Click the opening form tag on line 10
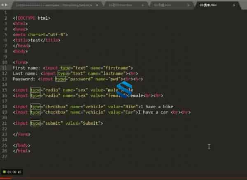The width and height of the screenshot is (247, 180). 18,62
